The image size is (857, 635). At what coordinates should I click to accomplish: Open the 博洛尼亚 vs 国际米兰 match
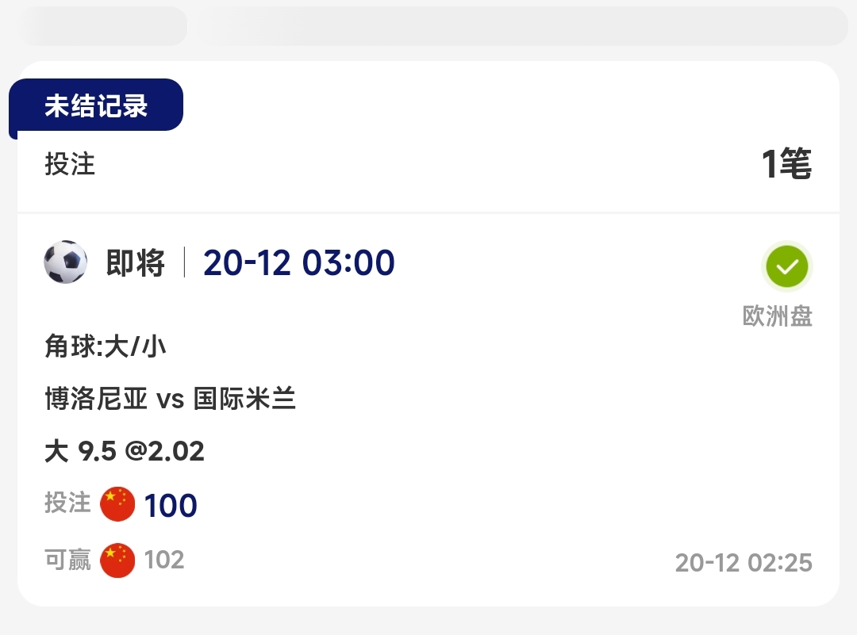pyautogui.click(x=171, y=399)
